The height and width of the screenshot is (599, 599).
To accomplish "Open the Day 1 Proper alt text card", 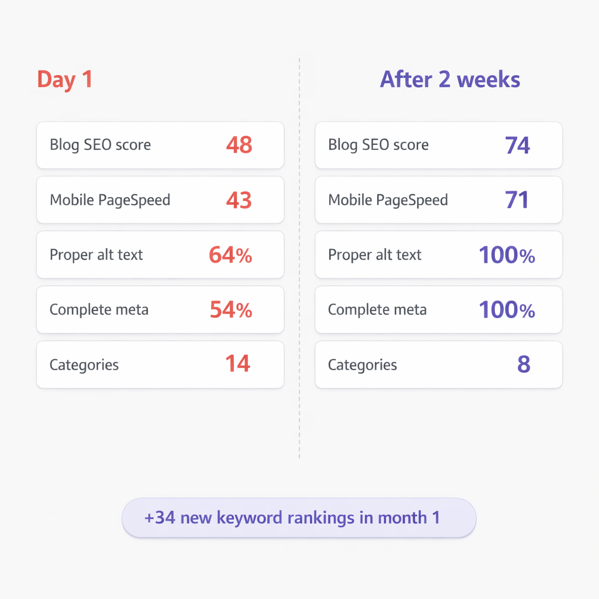I will [x=160, y=255].
